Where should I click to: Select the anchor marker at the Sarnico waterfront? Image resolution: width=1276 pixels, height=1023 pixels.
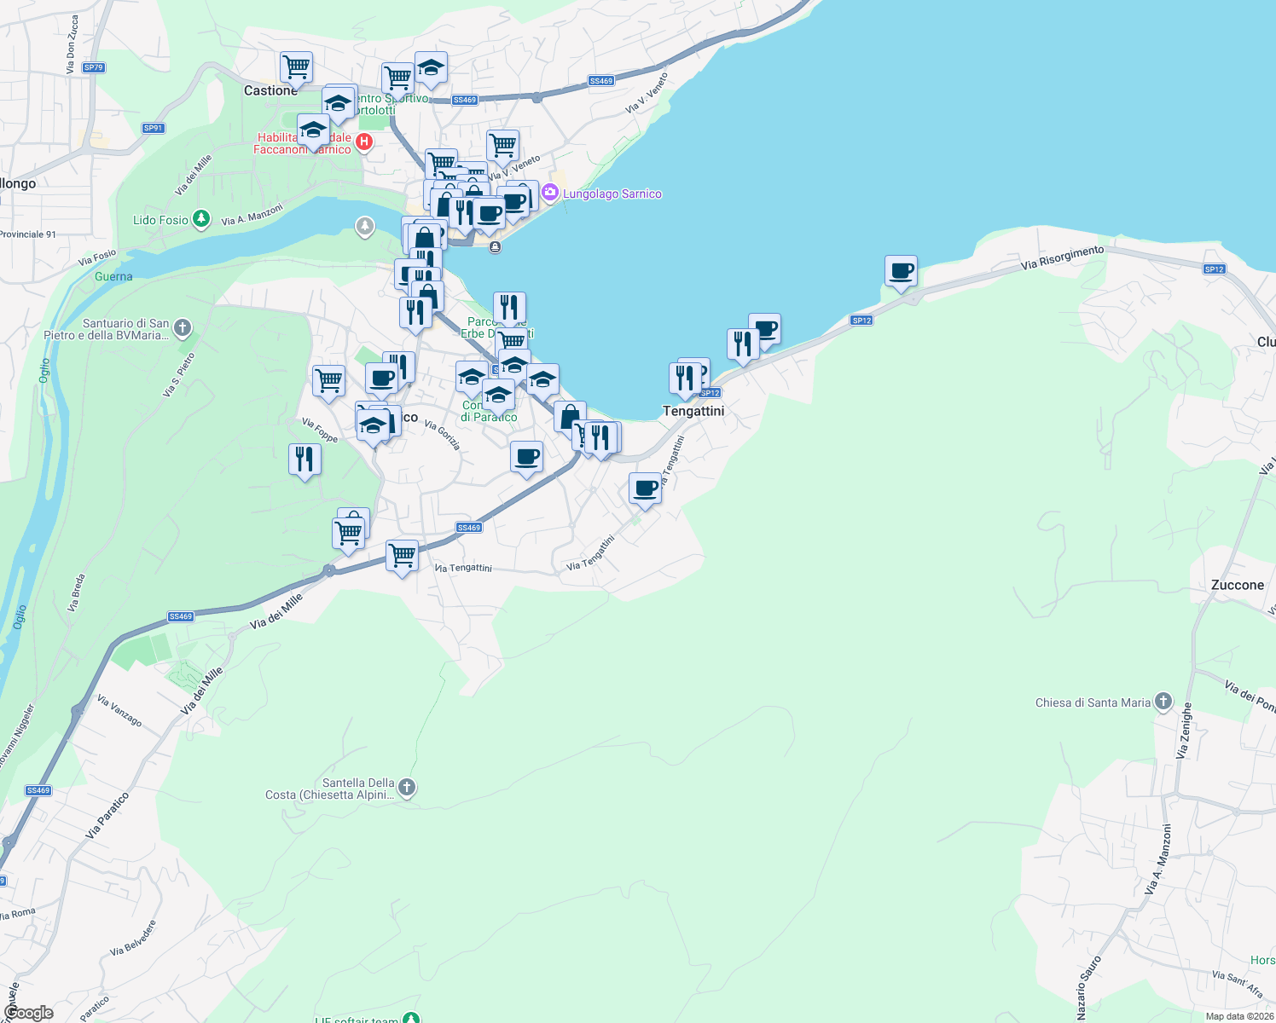pyautogui.click(x=494, y=248)
